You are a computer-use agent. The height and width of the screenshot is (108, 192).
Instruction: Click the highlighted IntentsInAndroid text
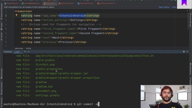pyautogui.click(x=72, y=16)
